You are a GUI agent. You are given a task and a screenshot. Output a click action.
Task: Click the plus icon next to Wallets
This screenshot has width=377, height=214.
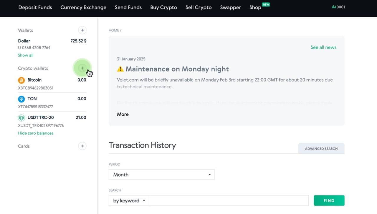coord(82,30)
